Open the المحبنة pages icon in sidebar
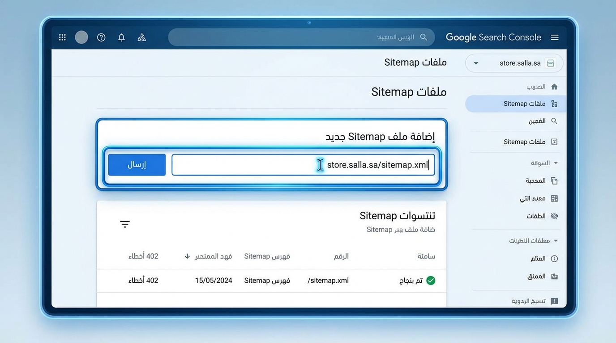 [554, 181]
